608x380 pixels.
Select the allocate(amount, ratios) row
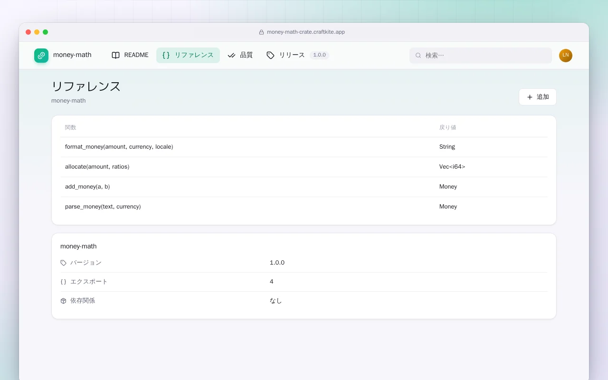[304, 167]
